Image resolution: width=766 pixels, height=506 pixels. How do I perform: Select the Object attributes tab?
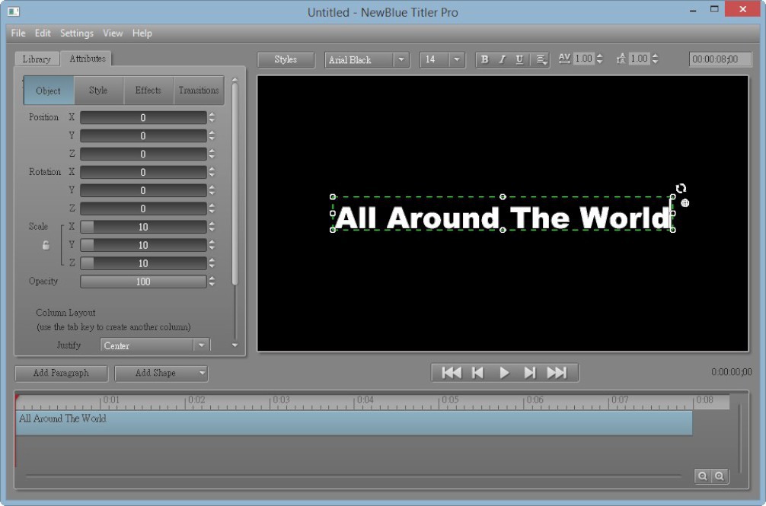[49, 91]
